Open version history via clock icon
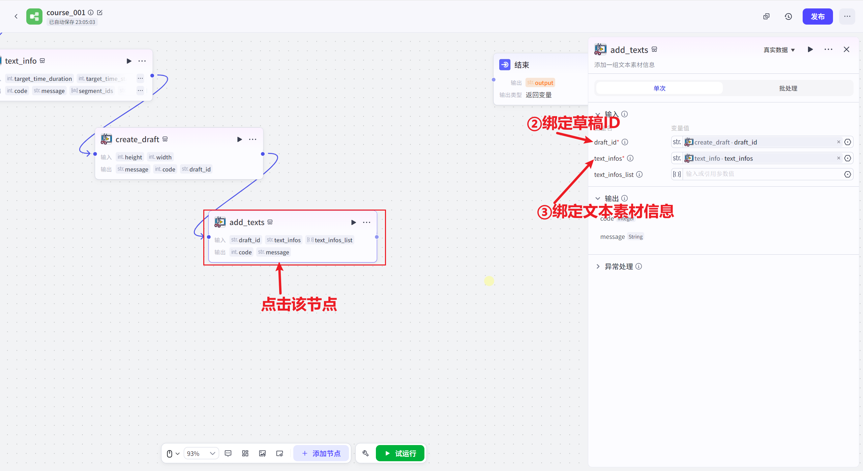 pos(788,16)
